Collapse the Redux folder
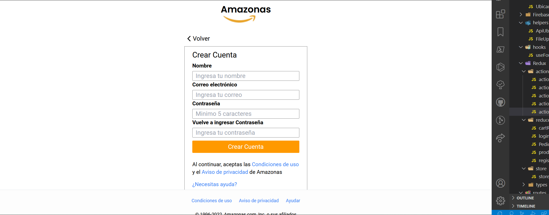 pyautogui.click(x=521, y=63)
